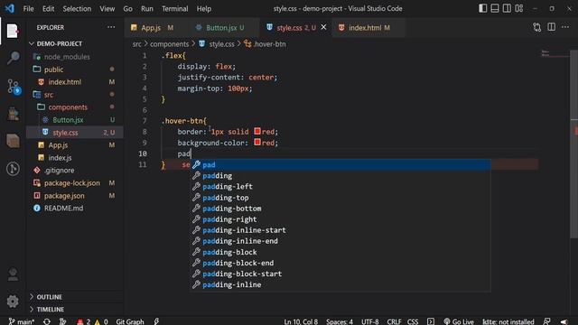Click Git Graph in status bar

tap(130, 321)
